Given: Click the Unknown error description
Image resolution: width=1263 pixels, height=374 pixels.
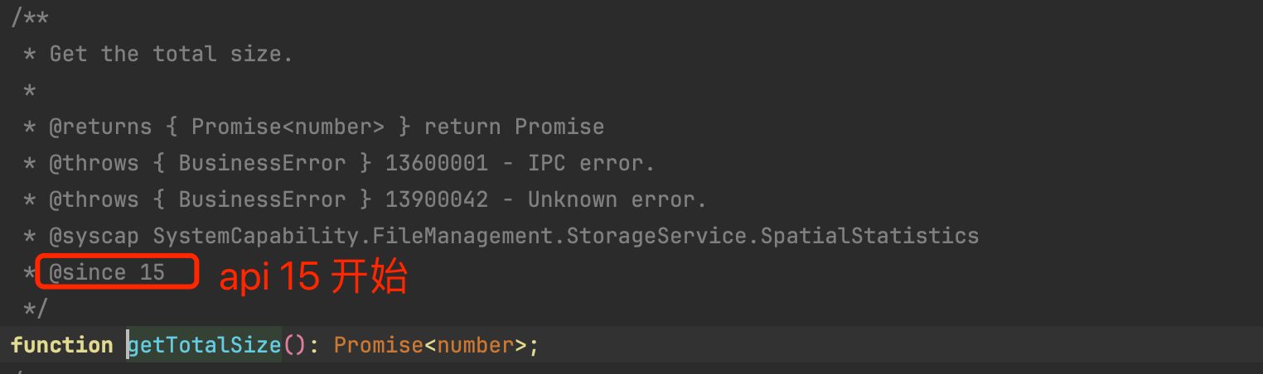Looking at the screenshot, I should tap(617, 199).
